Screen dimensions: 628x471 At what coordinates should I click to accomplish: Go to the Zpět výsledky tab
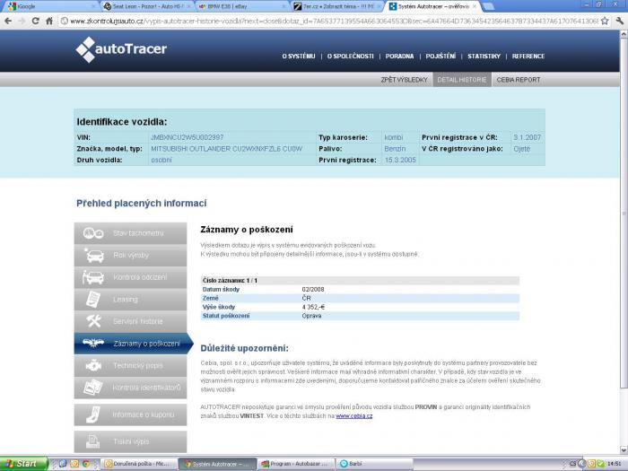403,80
